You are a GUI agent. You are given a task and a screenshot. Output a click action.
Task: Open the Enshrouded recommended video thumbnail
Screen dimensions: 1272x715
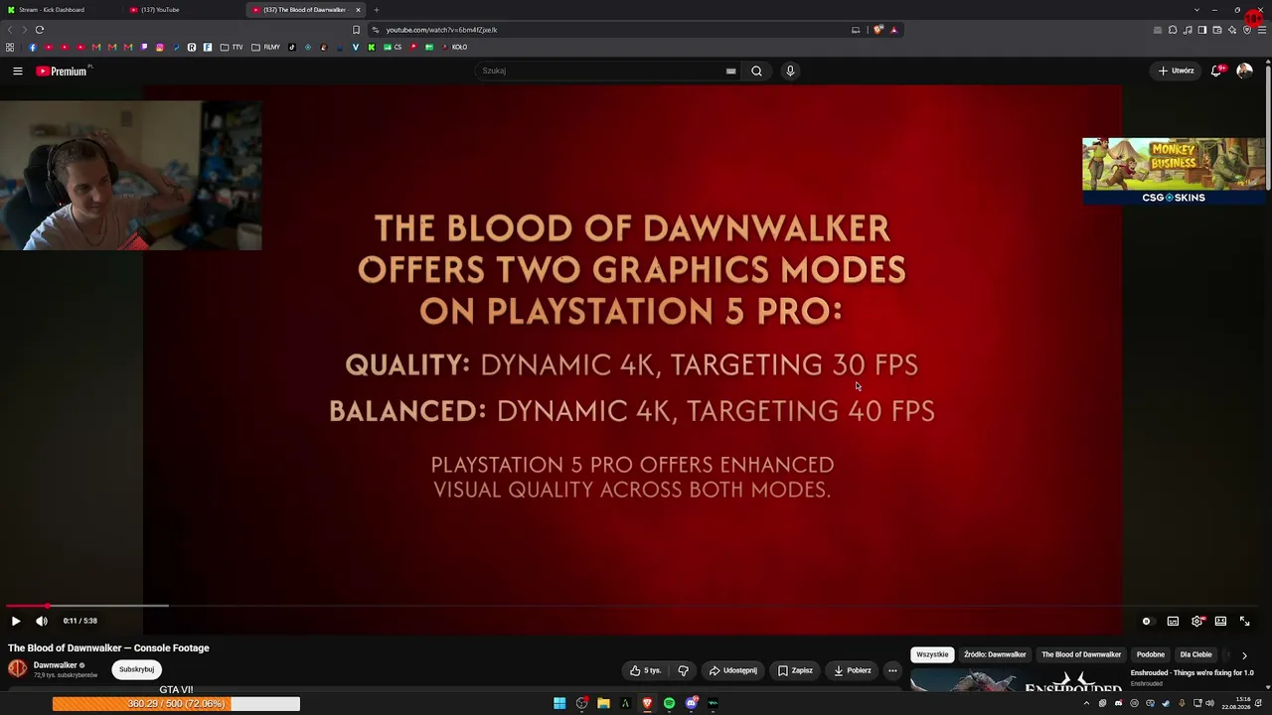pyautogui.click(x=1017, y=681)
